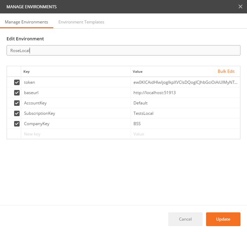The height and width of the screenshot is (232, 247).
Task: Click the New key placeholder field
Action: pos(76,134)
